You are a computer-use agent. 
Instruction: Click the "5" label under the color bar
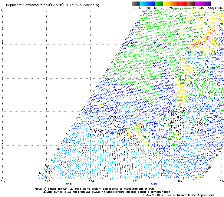click(140, 8)
